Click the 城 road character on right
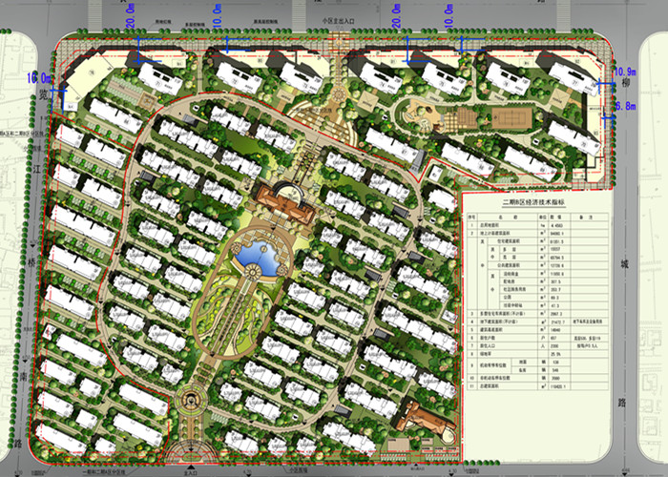The image size is (668, 477). pos(626,263)
